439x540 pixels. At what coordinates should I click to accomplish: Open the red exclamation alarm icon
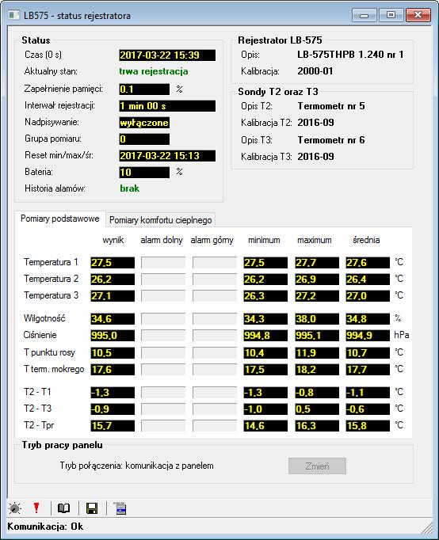coord(36,508)
